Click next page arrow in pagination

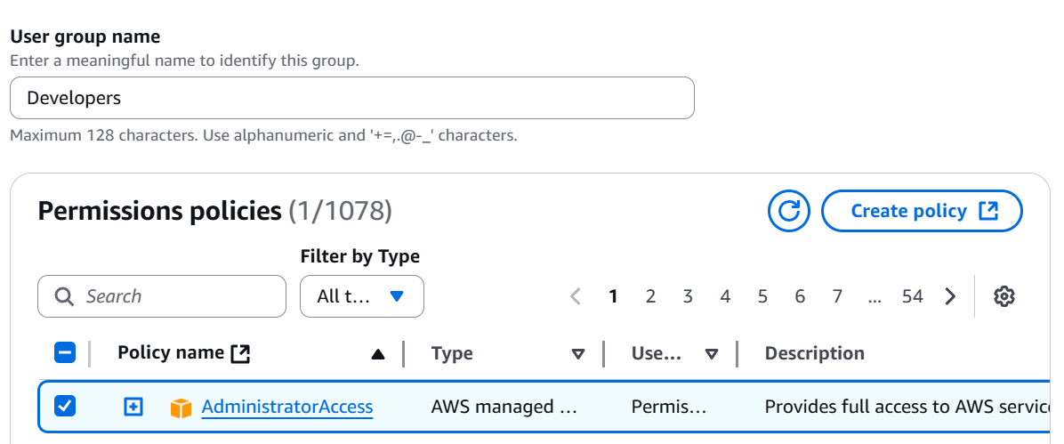pyautogui.click(x=950, y=296)
